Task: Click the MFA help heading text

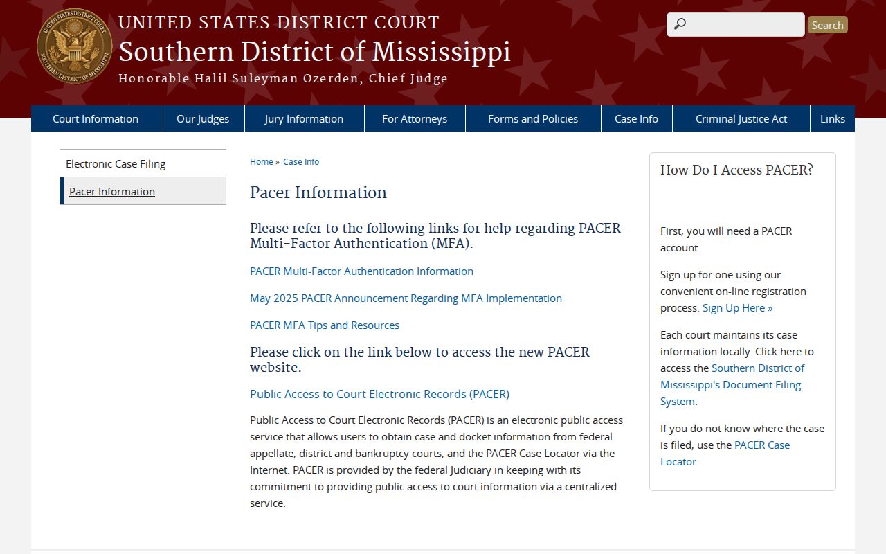Action: (435, 235)
